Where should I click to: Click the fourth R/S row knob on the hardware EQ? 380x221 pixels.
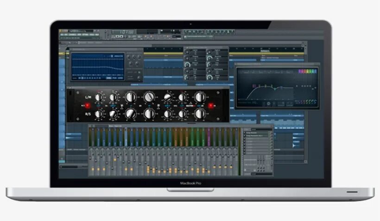pos(149,114)
